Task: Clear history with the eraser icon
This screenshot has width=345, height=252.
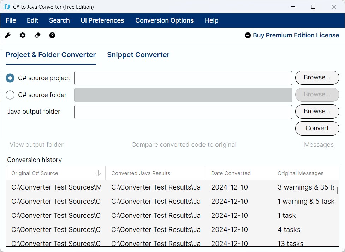Action: tap(37, 35)
